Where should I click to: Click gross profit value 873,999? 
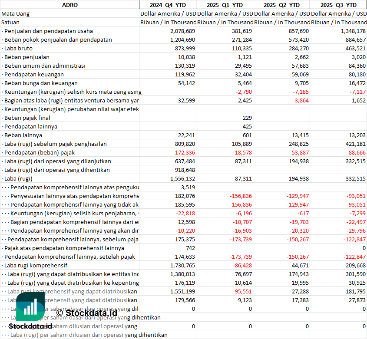pos(185,48)
